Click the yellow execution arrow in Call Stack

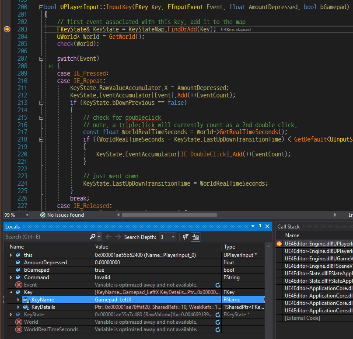tap(278, 244)
